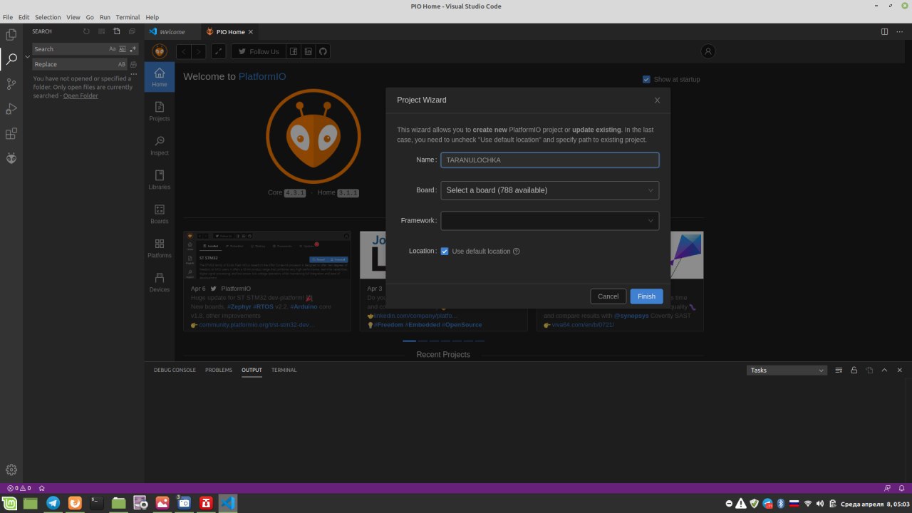This screenshot has height=513, width=912.
Task: Open the terminal from the taskbar
Action: [97, 503]
